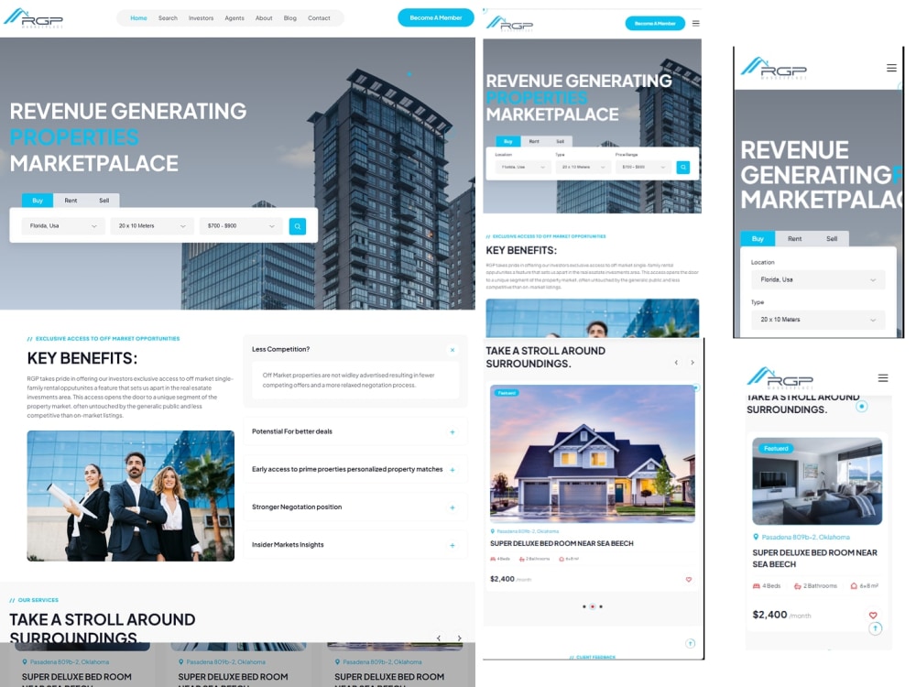The image size is (916, 687).
Task: Favorite mobile property with heart icon
Action: tap(873, 616)
